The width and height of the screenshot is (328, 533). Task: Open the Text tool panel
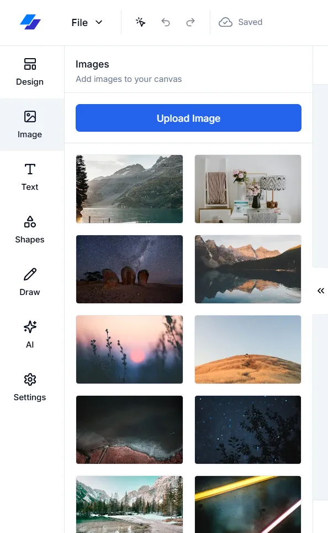coord(30,177)
